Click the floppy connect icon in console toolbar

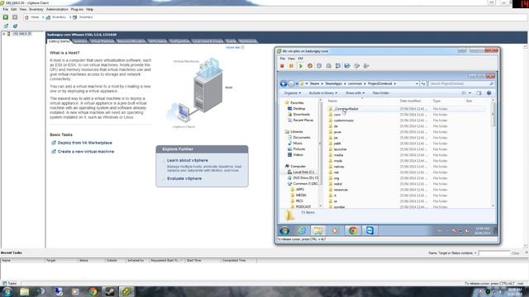(347, 66)
